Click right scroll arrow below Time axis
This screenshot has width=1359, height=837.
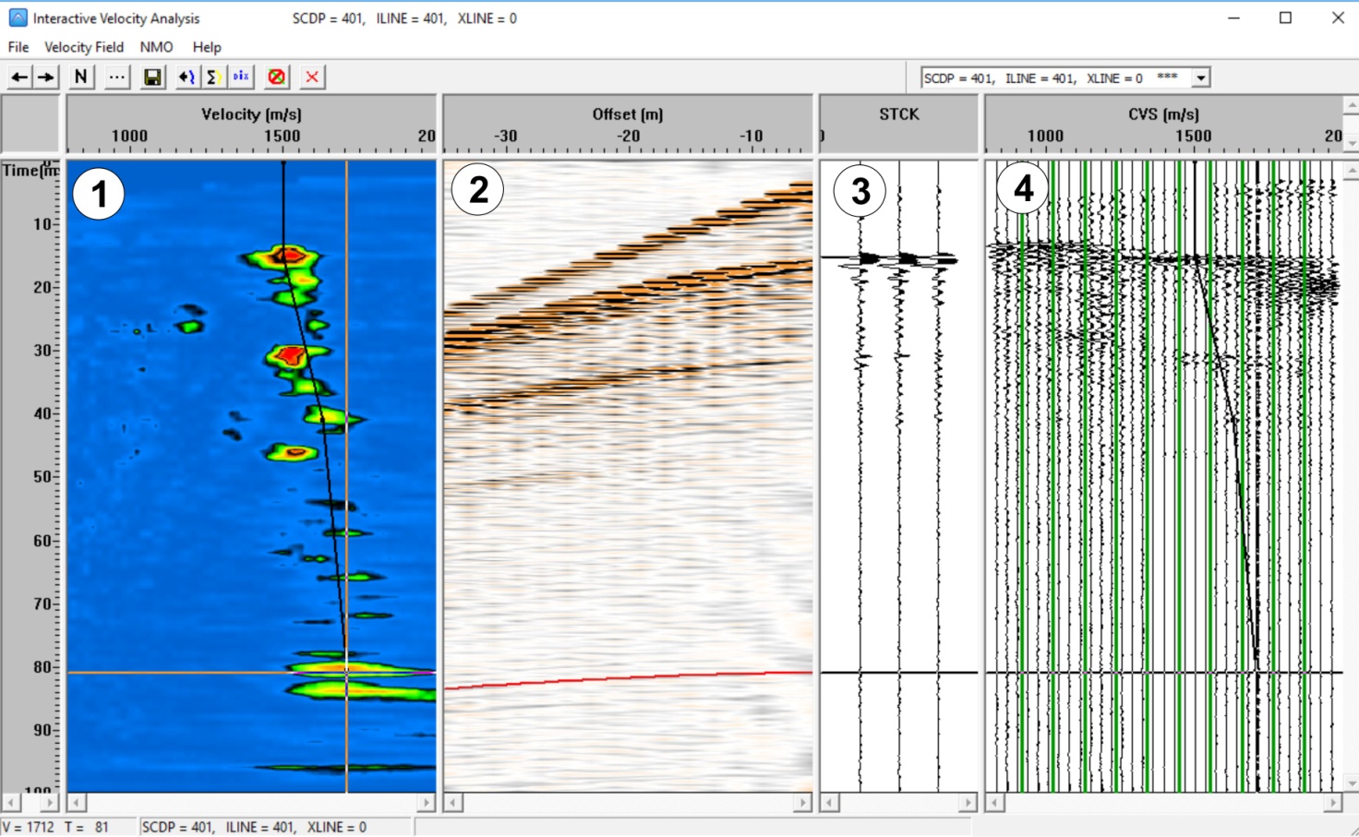point(49,803)
